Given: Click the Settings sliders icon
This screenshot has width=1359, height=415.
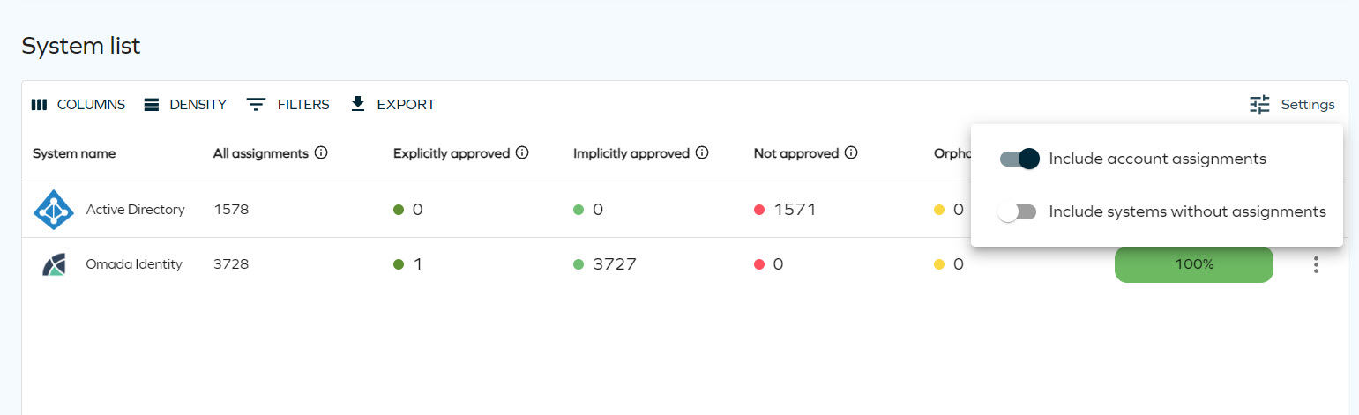Looking at the screenshot, I should coord(1259,105).
